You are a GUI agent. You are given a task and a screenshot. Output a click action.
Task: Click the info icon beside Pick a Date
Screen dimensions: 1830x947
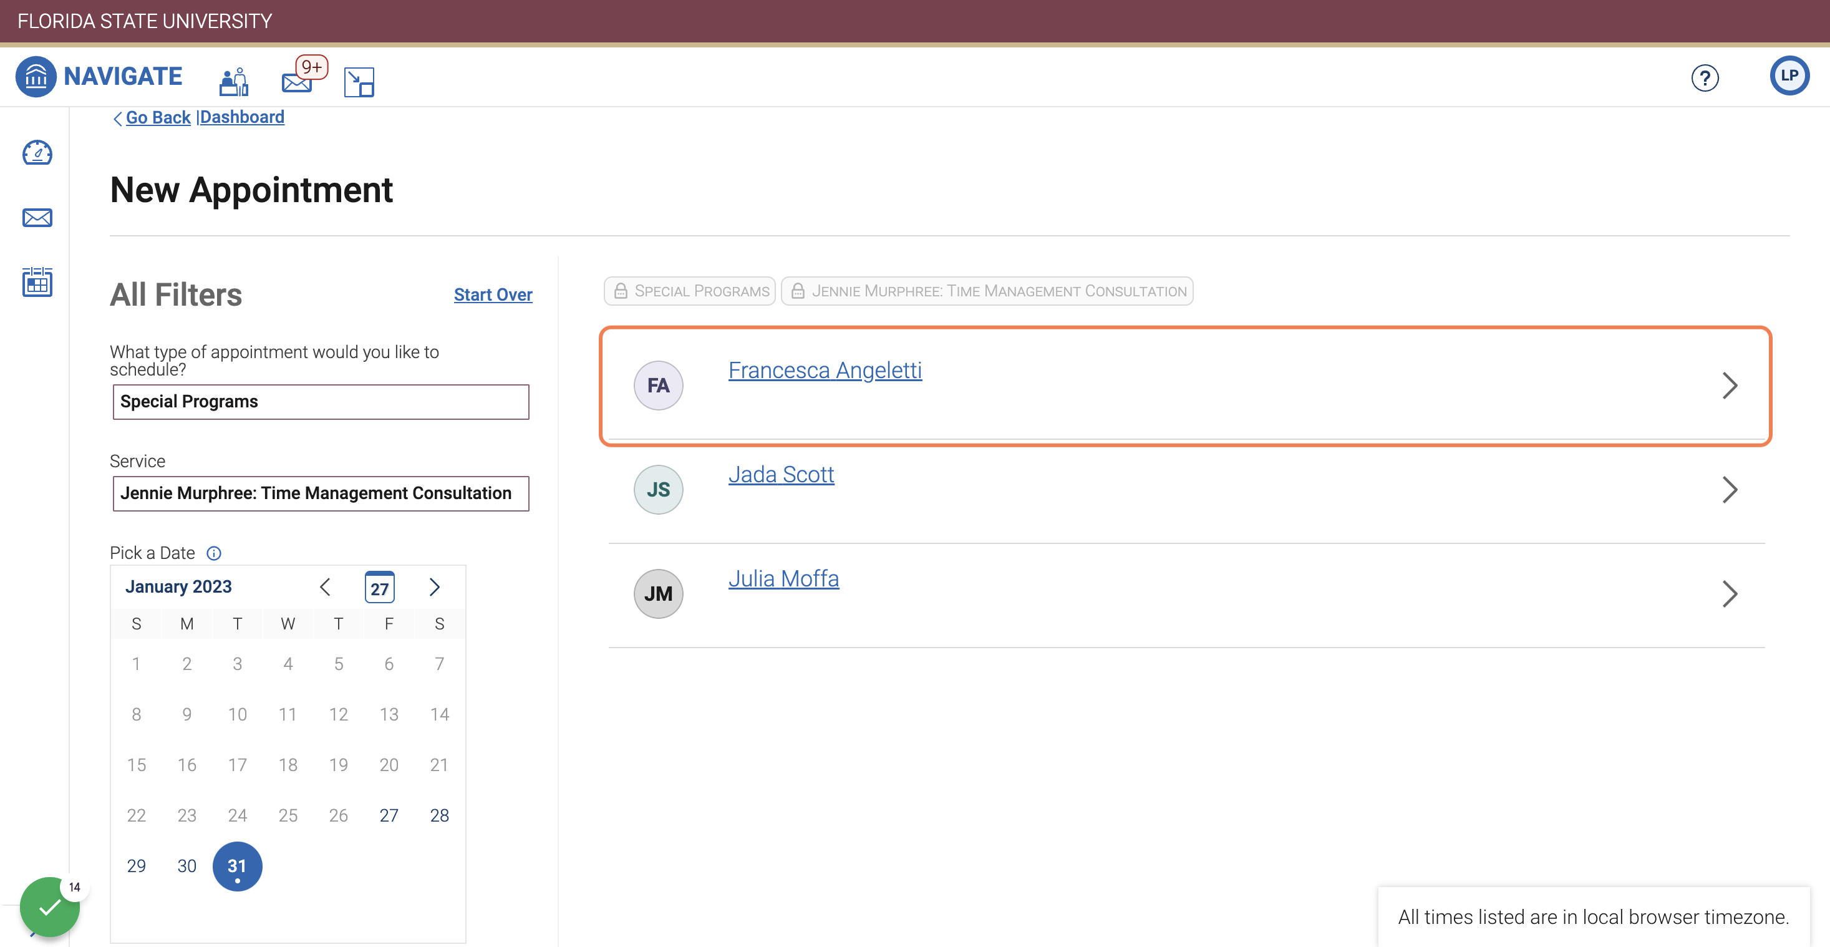point(214,553)
